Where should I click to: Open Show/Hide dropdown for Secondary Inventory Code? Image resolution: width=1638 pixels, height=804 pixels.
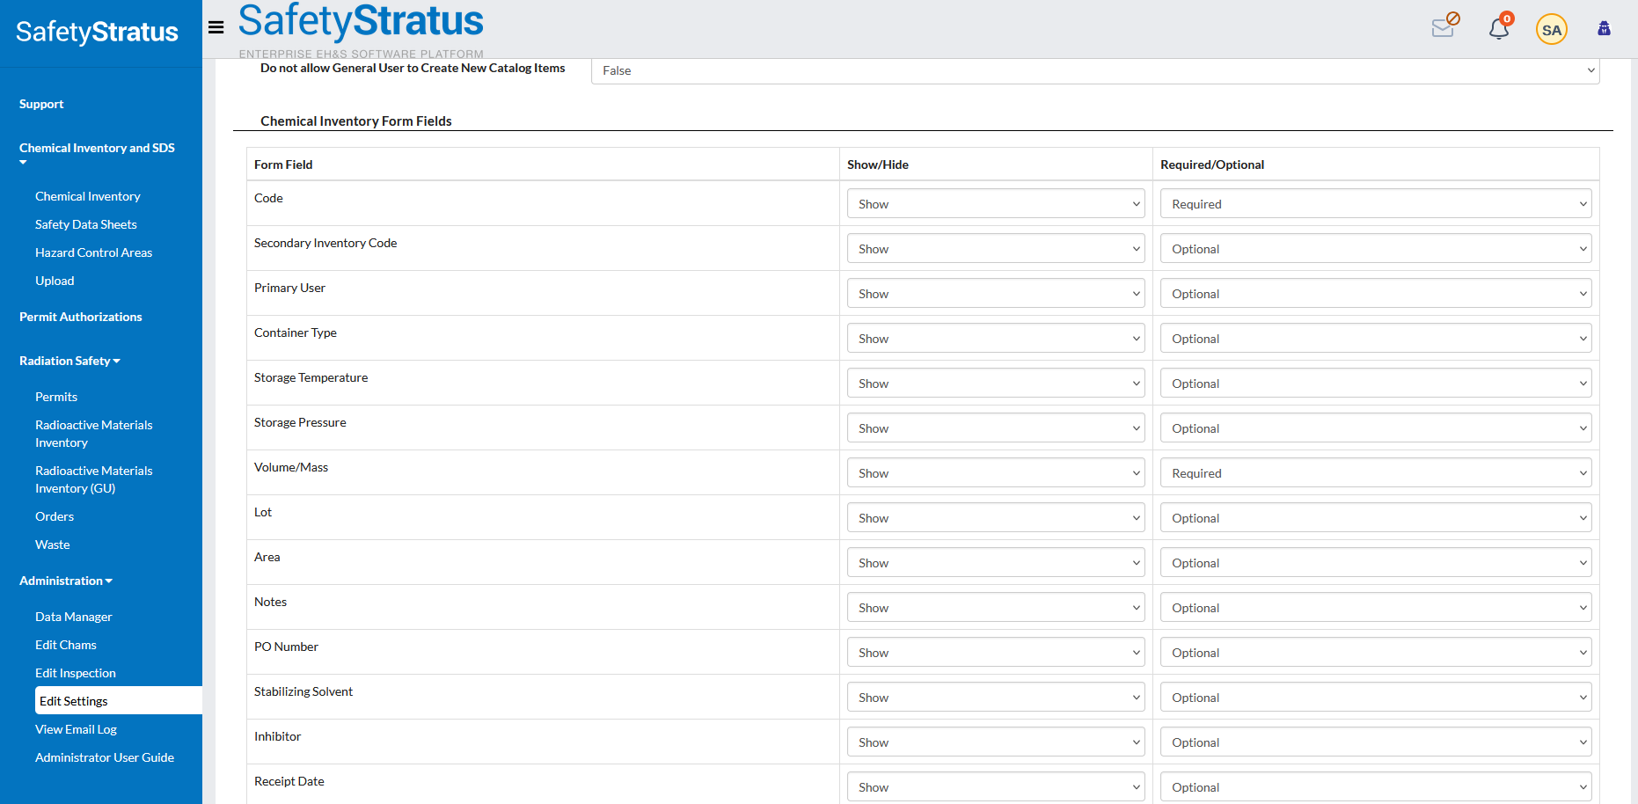click(996, 248)
